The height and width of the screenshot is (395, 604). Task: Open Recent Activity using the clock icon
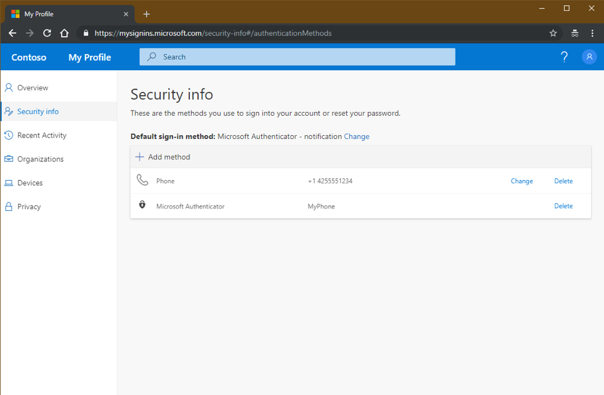8,135
